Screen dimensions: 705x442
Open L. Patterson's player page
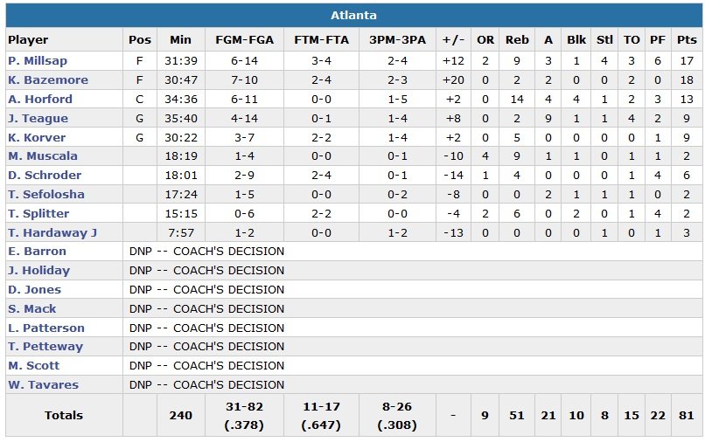(46, 328)
